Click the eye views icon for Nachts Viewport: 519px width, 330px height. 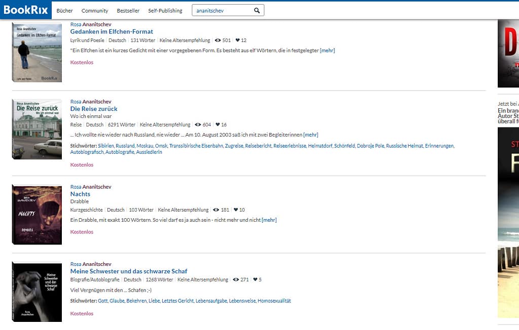(x=216, y=210)
